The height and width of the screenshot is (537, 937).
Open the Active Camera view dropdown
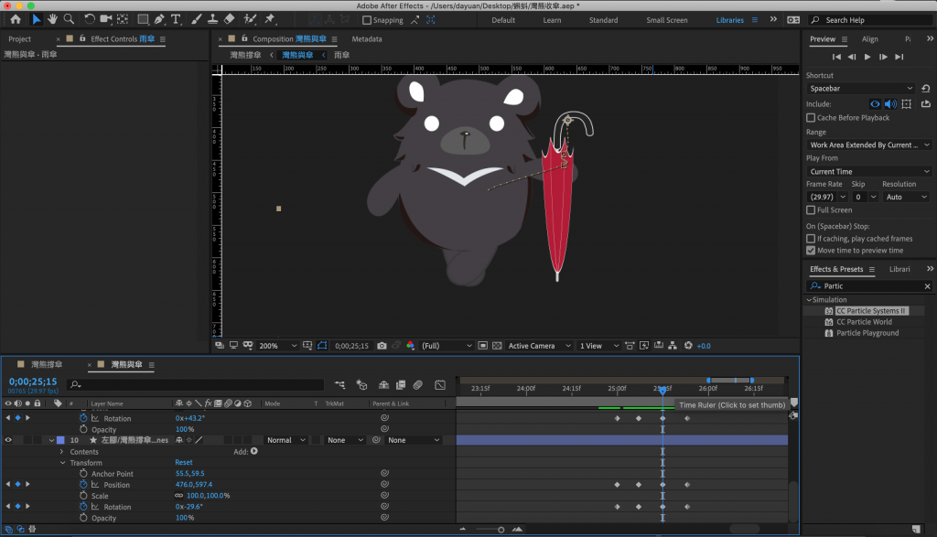coord(538,346)
